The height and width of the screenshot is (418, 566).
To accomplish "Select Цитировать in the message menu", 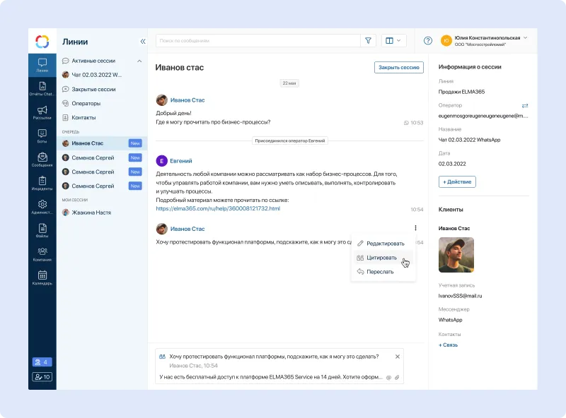I will (382, 257).
